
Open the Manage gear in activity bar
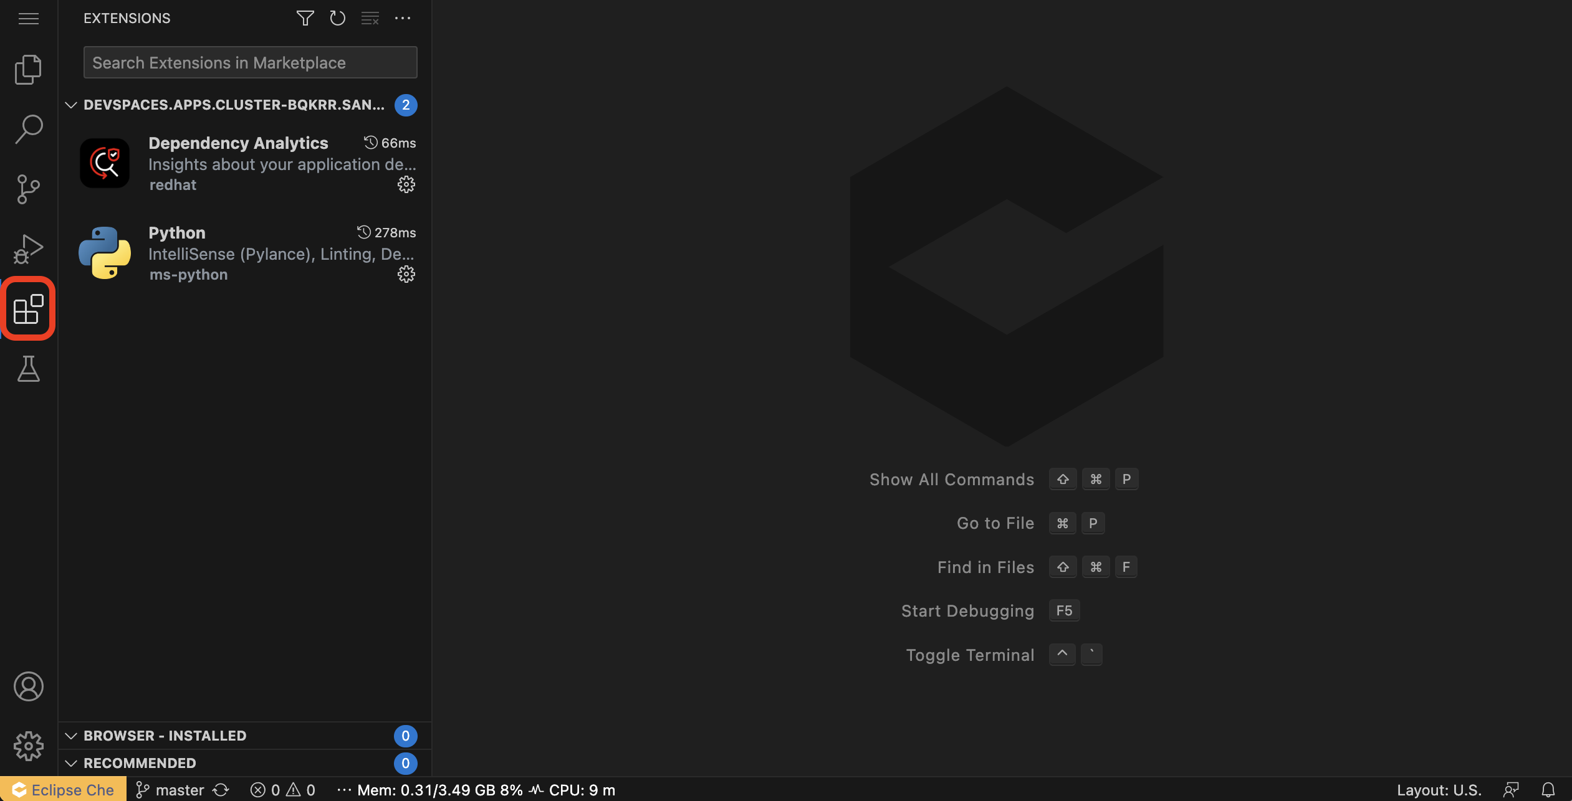coord(29,746)
